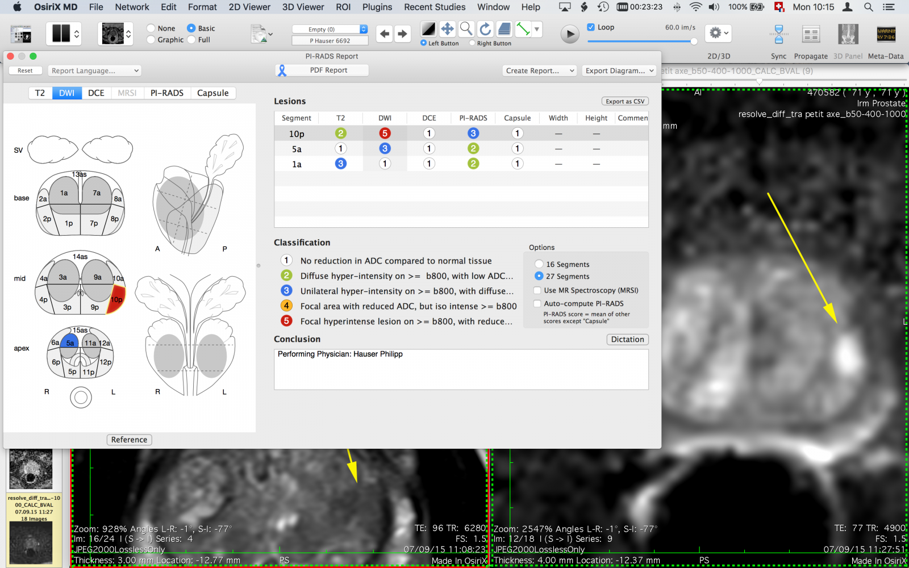Select the 16 Segments option
This screenshot has height=568, width=909.
(x=539, y=264)
